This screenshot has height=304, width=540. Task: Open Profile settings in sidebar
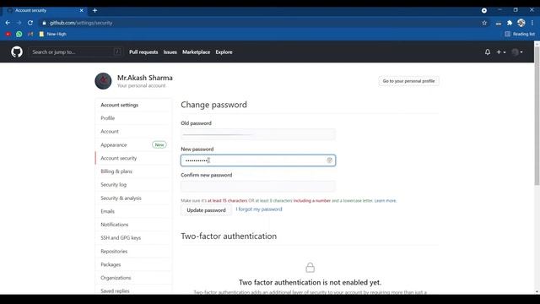(x=133, y=118)
